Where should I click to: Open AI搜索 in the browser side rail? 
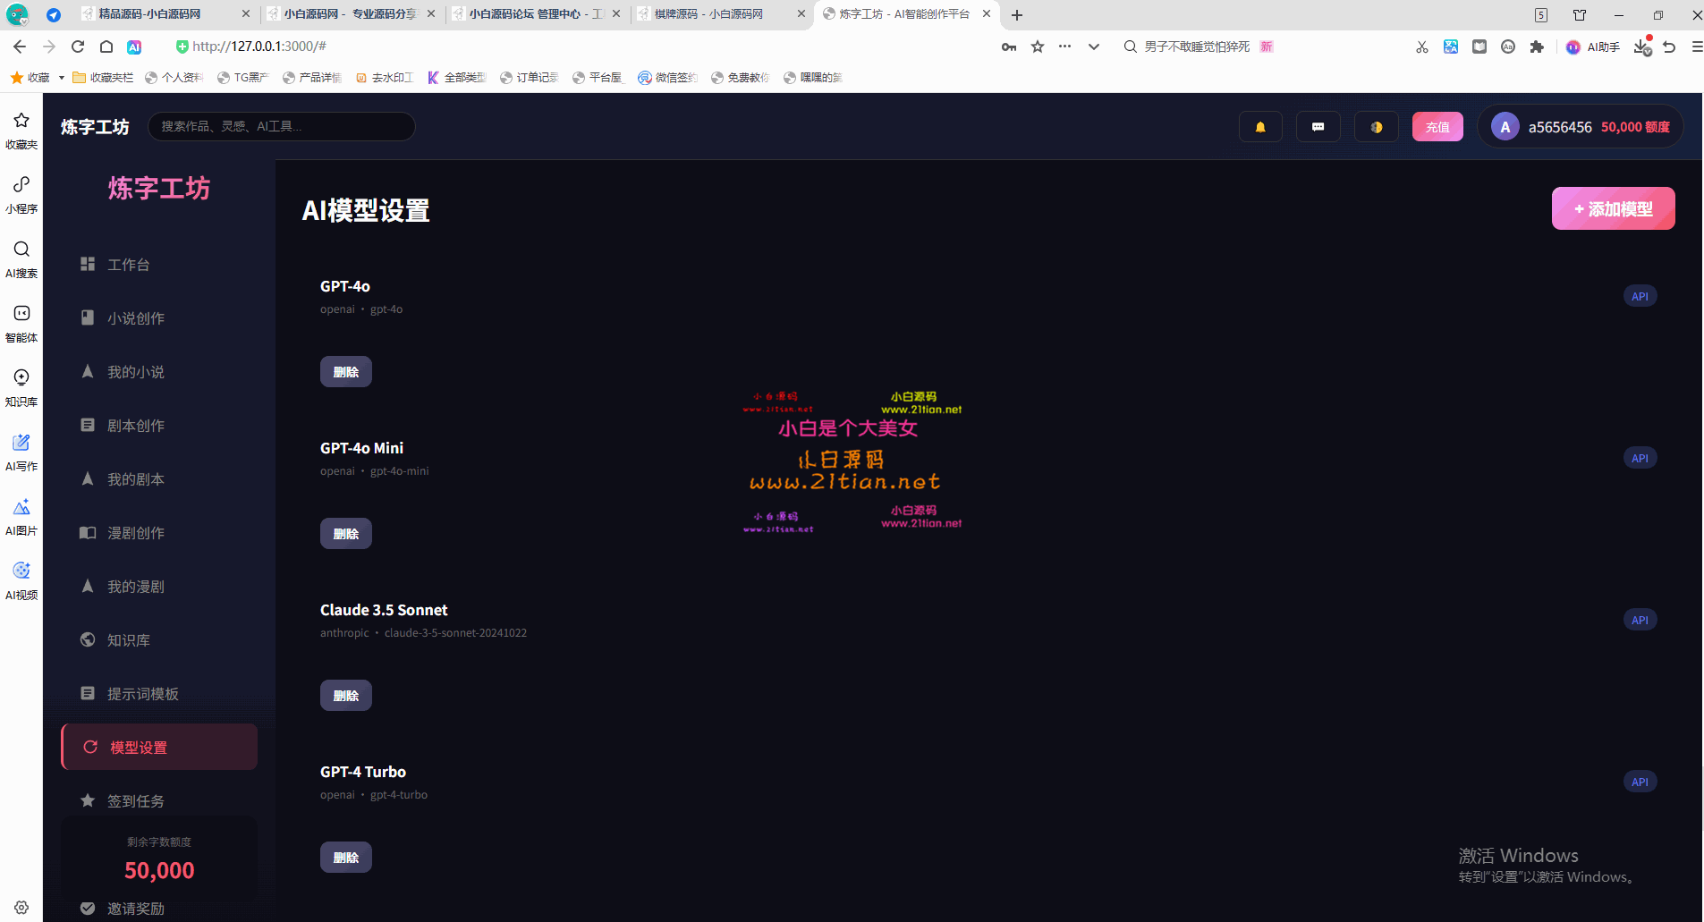[21, 258]
